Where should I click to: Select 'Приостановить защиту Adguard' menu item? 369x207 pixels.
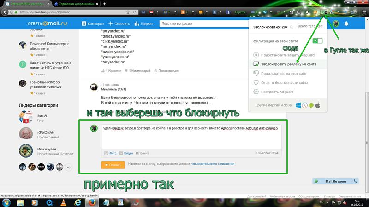point(287,55)
